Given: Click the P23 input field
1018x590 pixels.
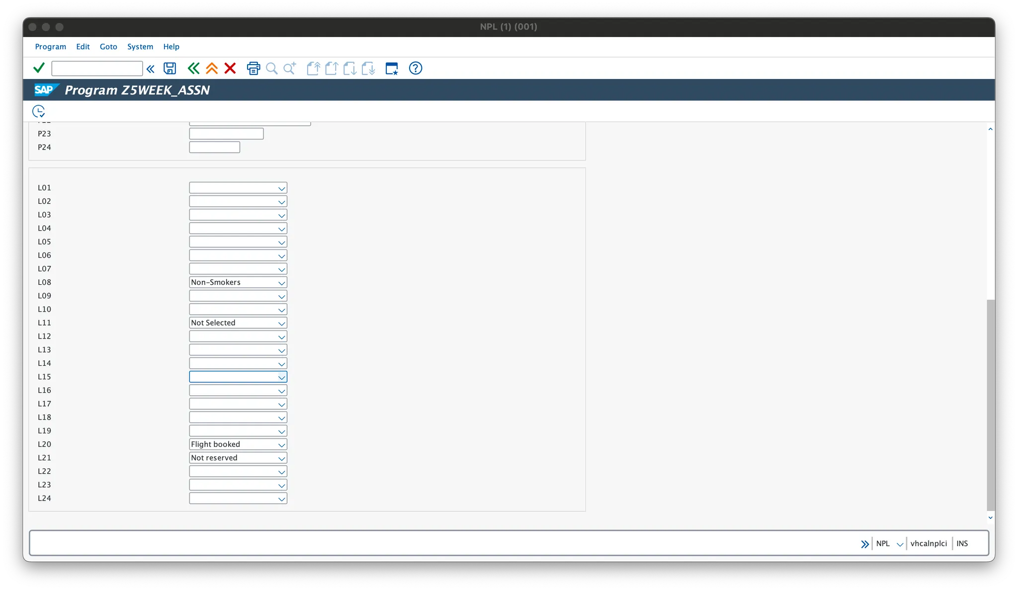Looking at the screenshot, I should [226, 134].
